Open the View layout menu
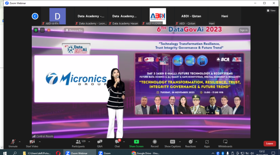 (271, 10)
